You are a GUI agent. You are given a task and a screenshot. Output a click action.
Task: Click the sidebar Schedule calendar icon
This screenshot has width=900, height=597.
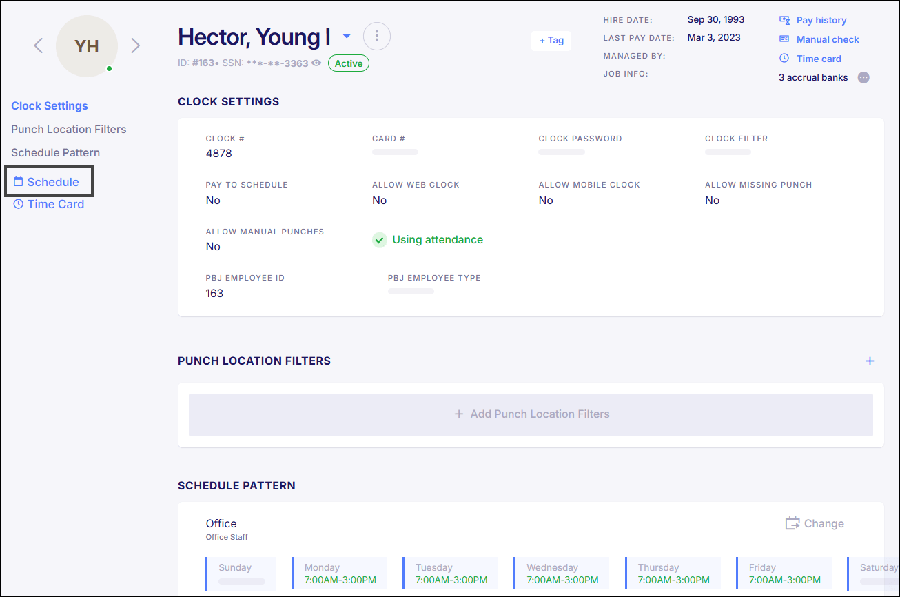(19, 182)
